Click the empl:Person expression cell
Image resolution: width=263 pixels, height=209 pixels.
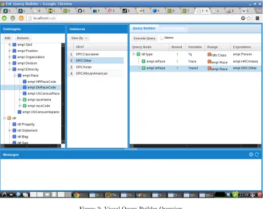pyautogui.click(x=242, y=54)
